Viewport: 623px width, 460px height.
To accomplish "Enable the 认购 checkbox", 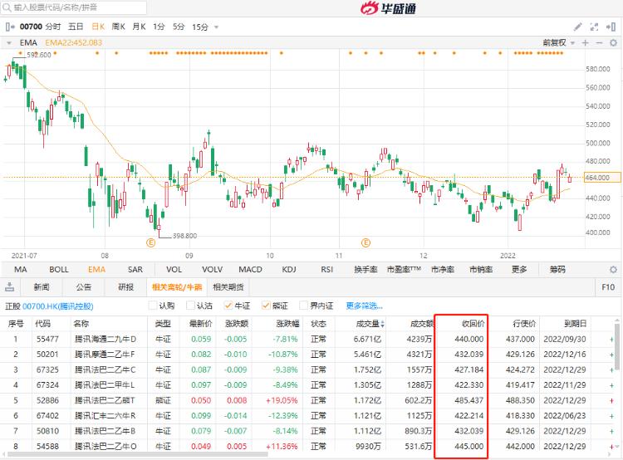I will point(153,306).
